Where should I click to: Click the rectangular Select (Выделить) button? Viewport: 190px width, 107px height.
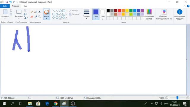click(19, 12)
